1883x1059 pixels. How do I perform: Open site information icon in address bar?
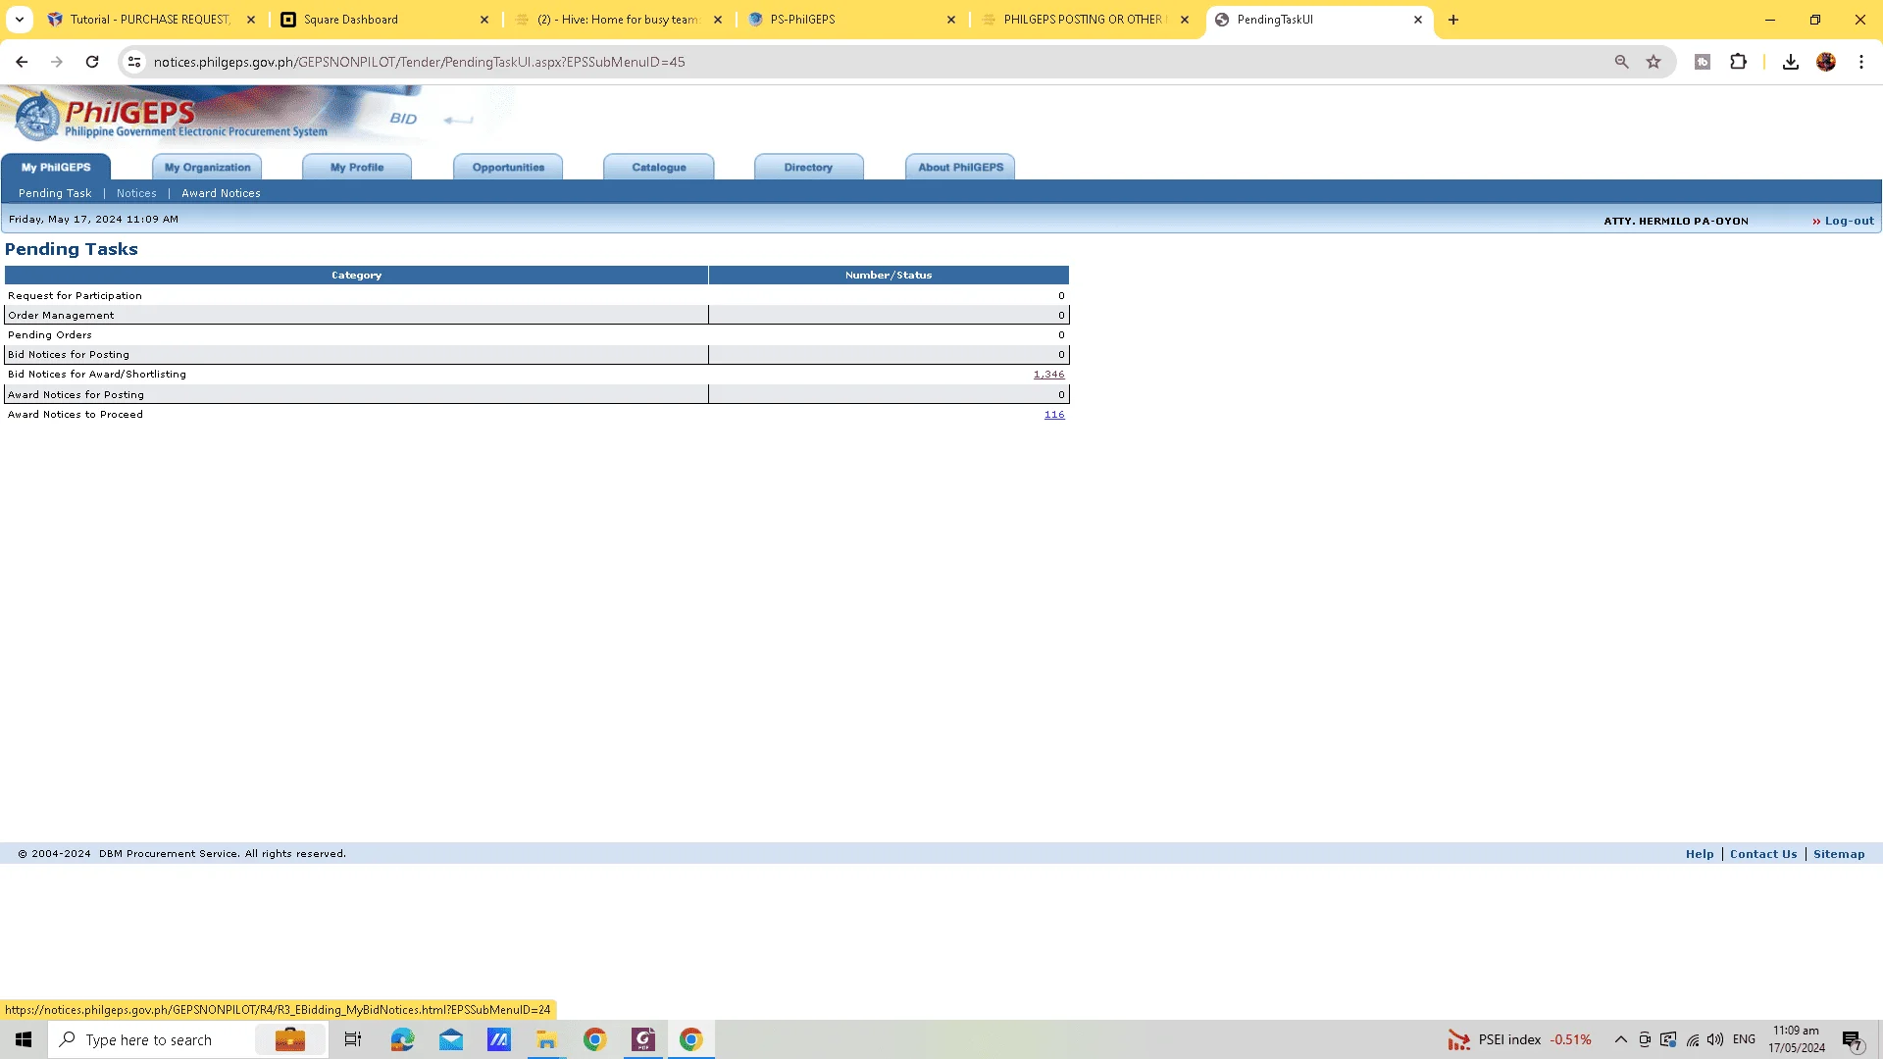point(134,62)
